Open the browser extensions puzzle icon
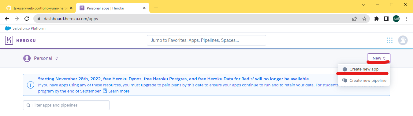 [377, 19]
